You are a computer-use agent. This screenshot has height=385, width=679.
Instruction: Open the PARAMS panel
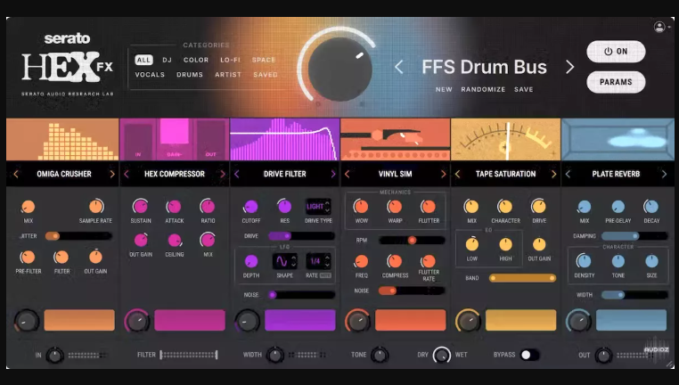click(616, 82)
